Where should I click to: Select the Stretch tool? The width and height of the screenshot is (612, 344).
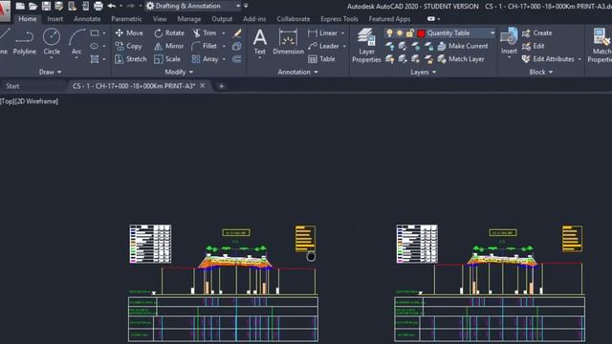[x=131, y=59]
